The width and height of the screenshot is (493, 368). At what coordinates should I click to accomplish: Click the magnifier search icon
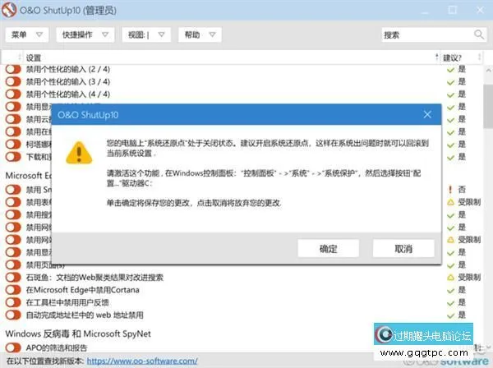coord(479,34)
